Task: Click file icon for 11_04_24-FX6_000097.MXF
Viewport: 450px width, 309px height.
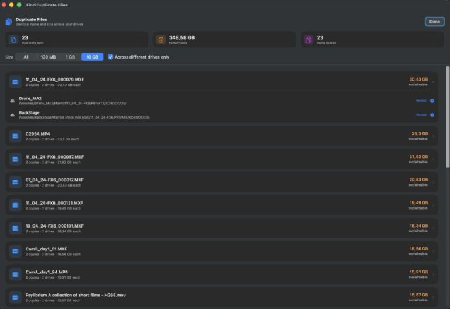Action: click(x=15, y=159)
